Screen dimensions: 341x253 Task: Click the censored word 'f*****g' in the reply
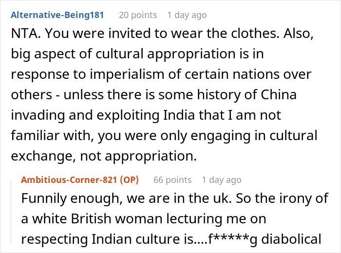(x=232, y=239)
